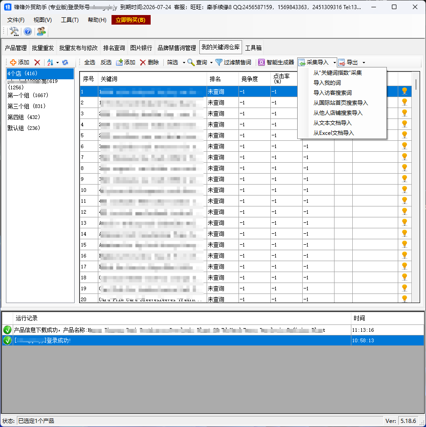The height and width of the screenshot is (427, 426).
Task: Choose 从Excel文档导入 from the import menu
Action: click(333, 133)
